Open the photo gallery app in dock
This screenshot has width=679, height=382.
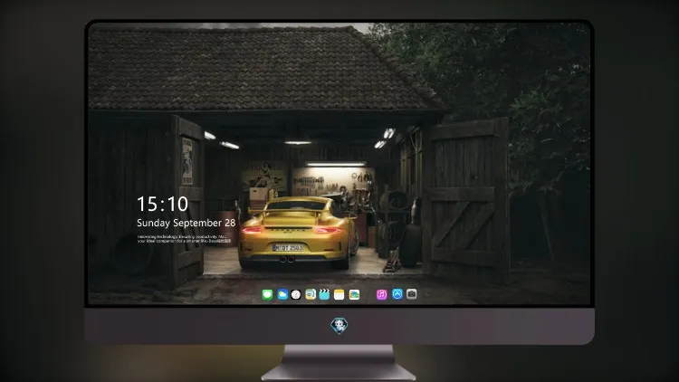[x=354, y=294]
